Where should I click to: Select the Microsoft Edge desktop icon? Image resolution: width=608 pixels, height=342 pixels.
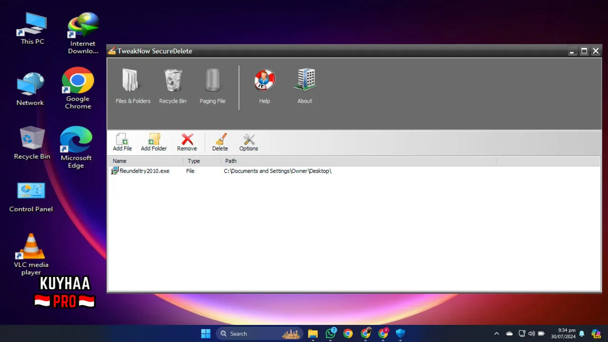coord(76,147)
